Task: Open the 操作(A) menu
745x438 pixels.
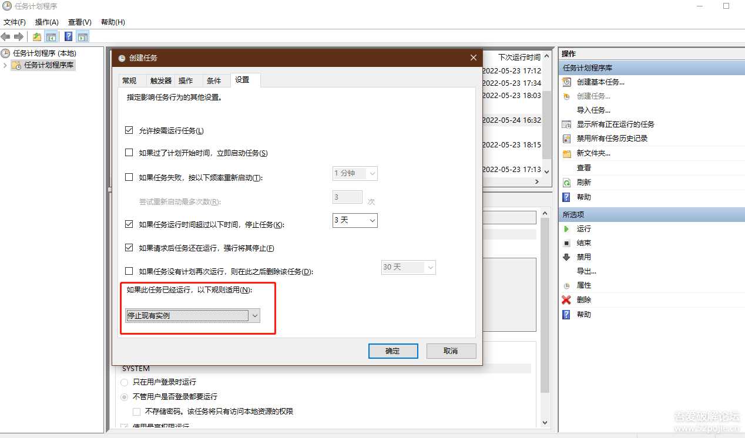Action: click(45, 22)
